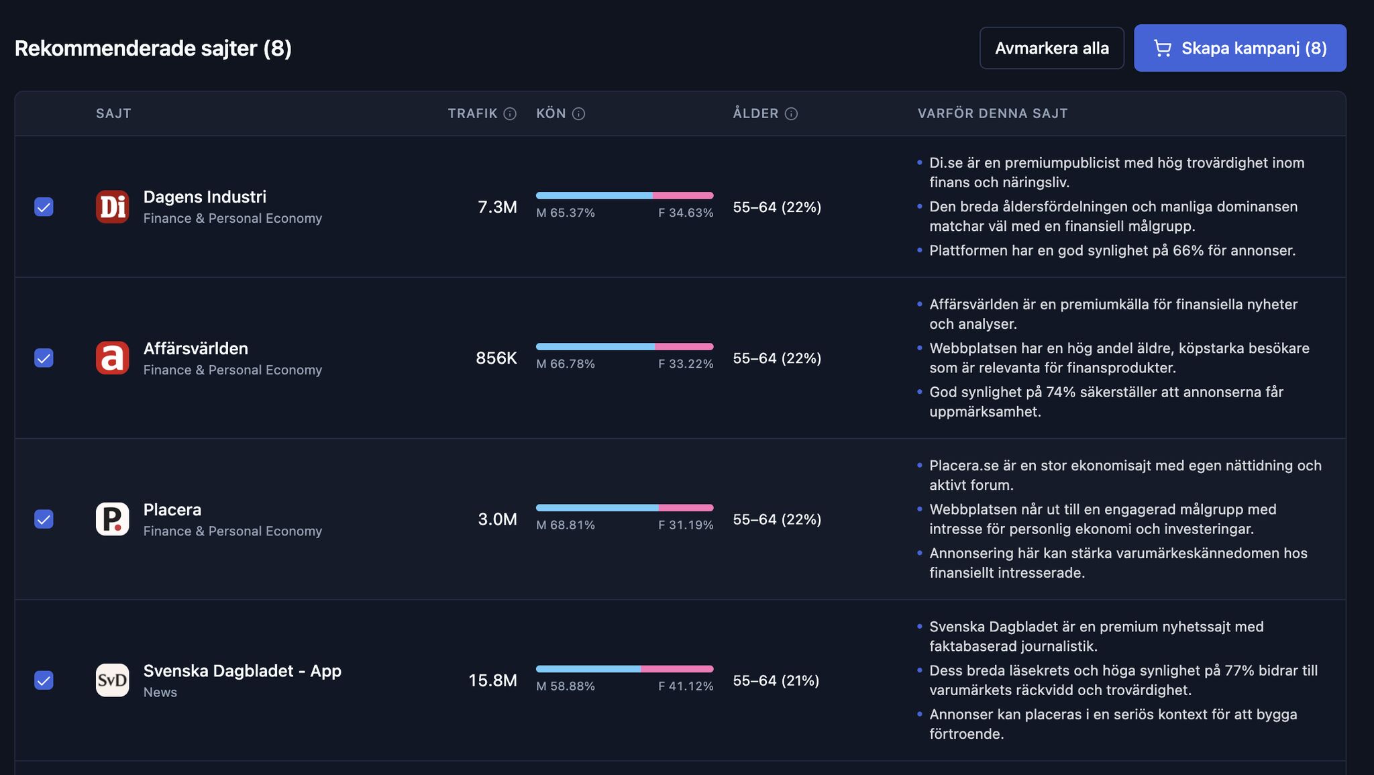
Task: Uncheck the Dagens Industri checkbox
Action: [x=44, y=207]
